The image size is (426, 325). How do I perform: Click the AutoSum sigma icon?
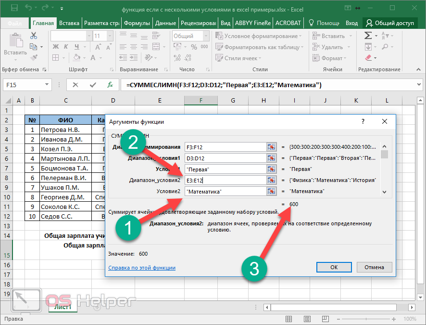pyautogui.click(x=368, y=36)
